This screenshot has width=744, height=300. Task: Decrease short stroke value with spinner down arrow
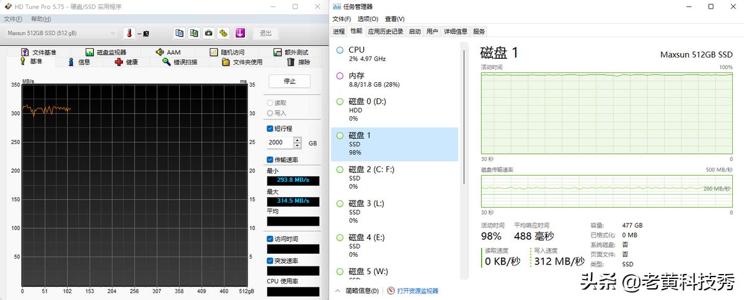point(298,145)
